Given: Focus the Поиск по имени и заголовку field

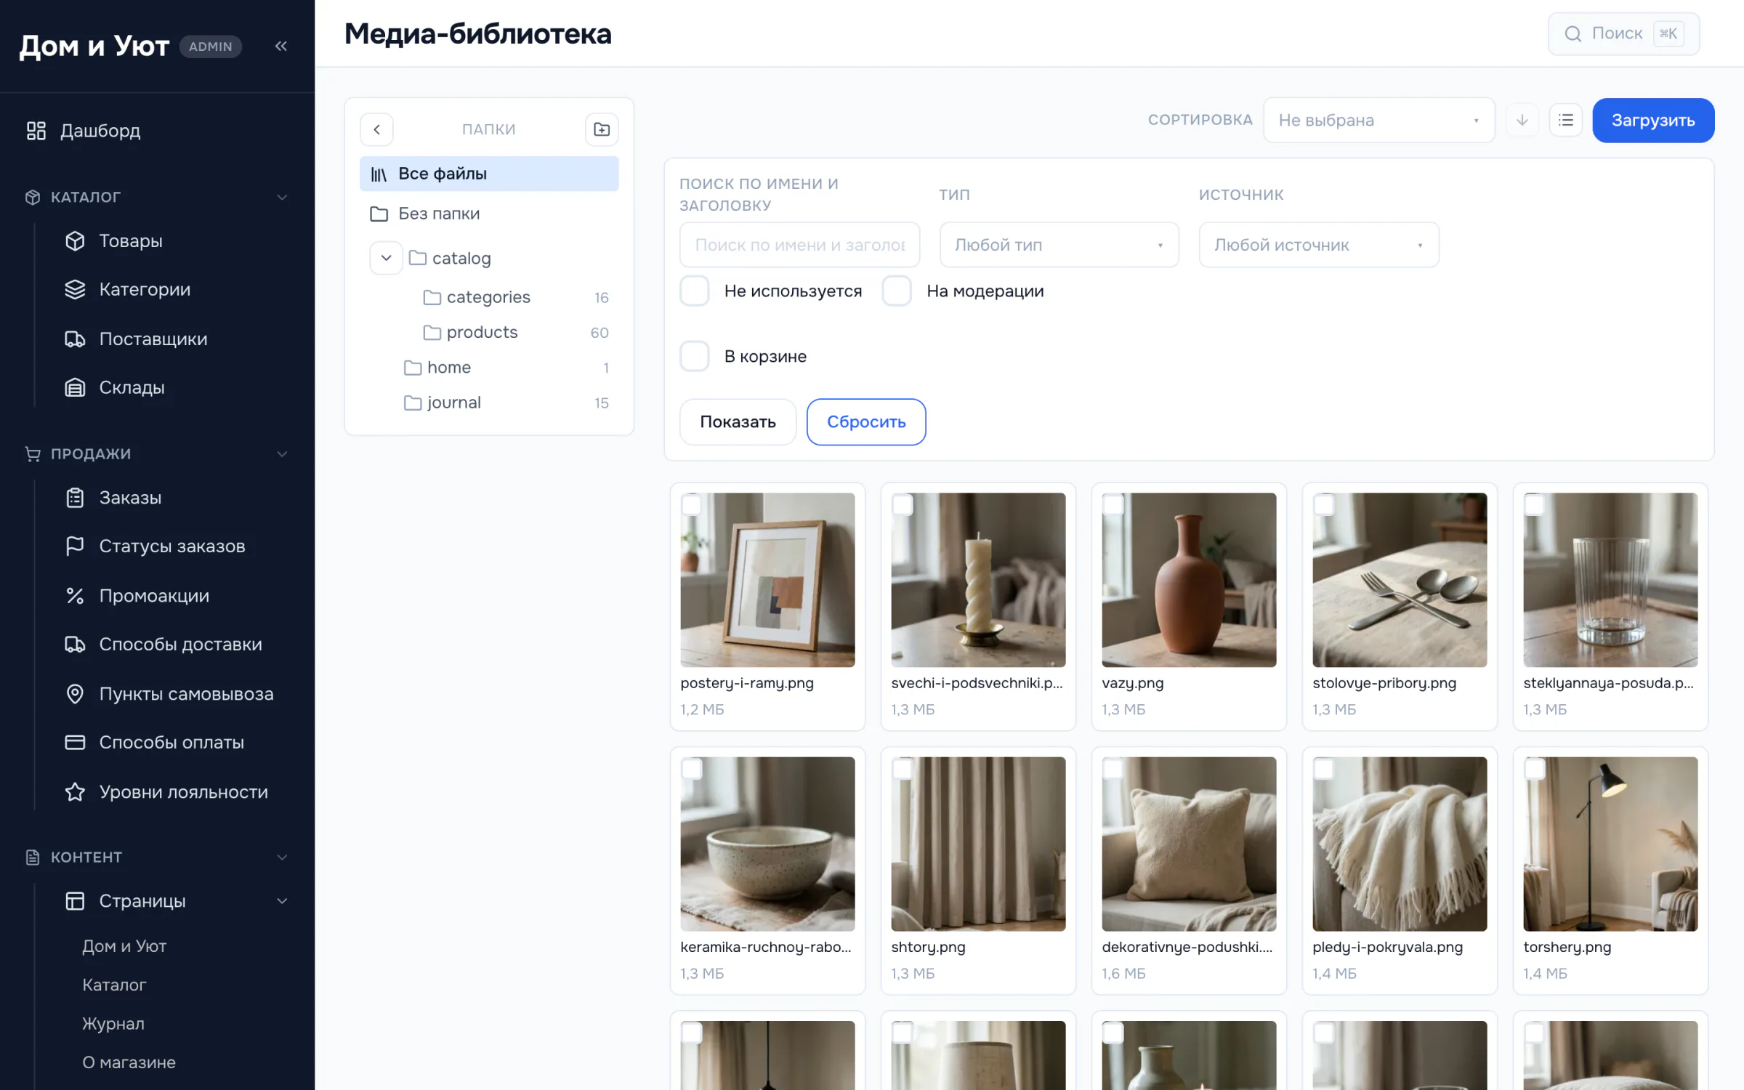Looking at the screenshot, I should [799, 245].
